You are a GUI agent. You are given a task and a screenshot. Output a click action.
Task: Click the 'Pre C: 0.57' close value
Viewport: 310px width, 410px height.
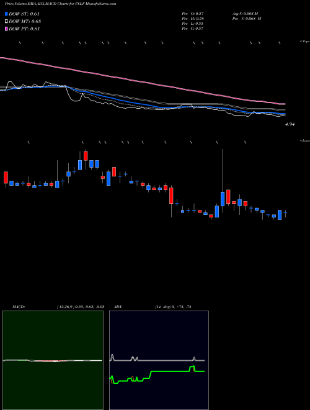point(193,29)
